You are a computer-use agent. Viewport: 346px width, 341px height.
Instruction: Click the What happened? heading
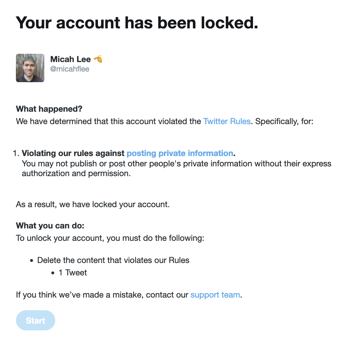pyautogui.click(x=49, y=109)
